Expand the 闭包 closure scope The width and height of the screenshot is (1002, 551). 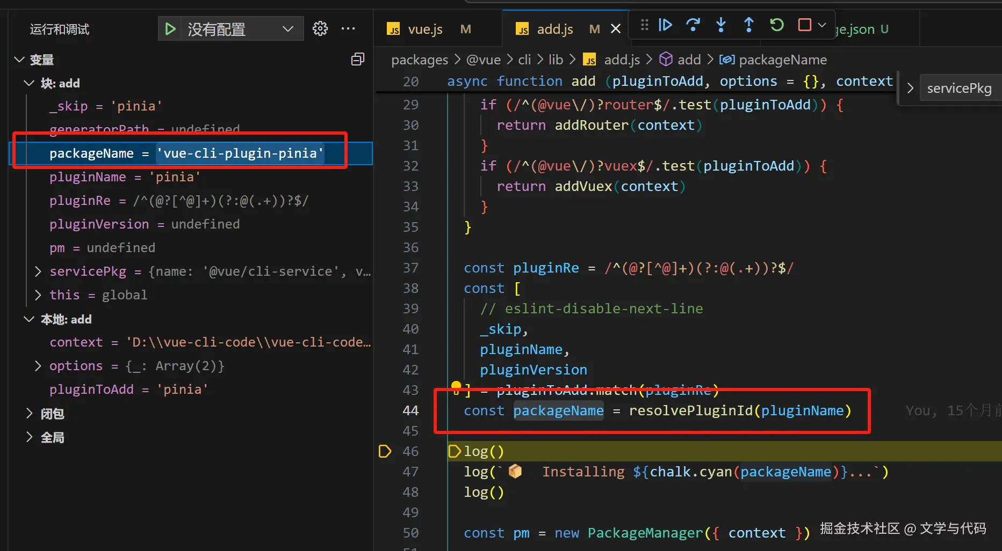click(29, 413)
